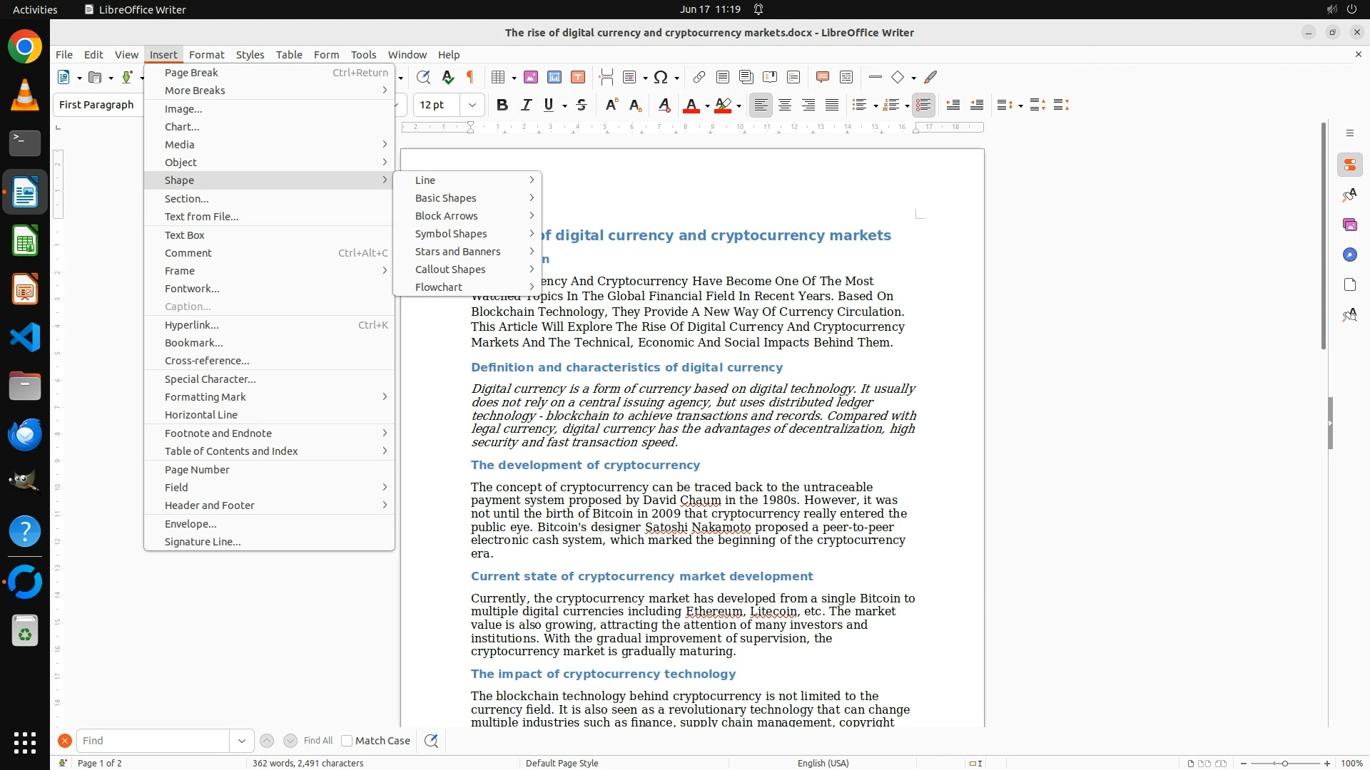
Task: Click the zoom-in plus button in status bar
Action: 1327,763
